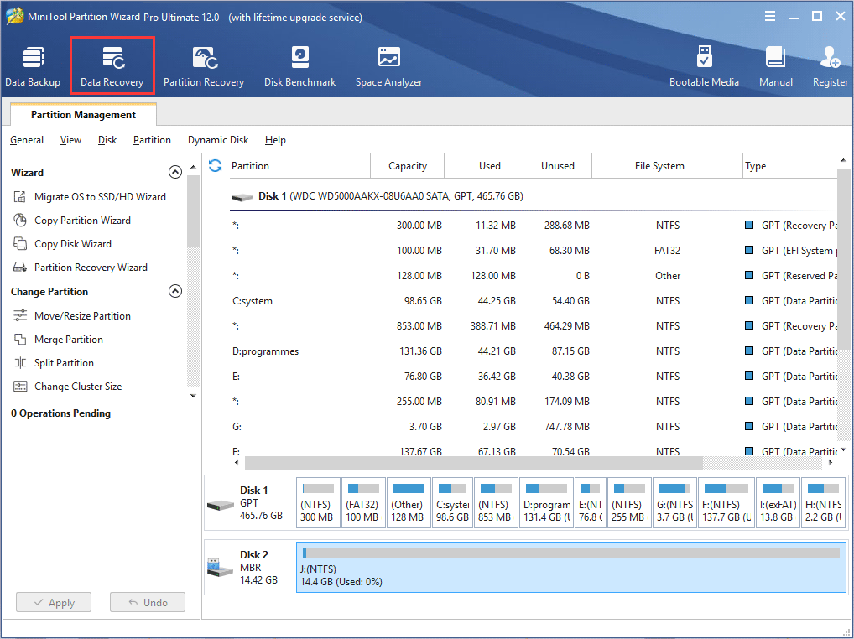Select the G:(NTFS) 3.7 GB block
The image size is (854, 639).
pyautogui.click(x=674, y=503)
